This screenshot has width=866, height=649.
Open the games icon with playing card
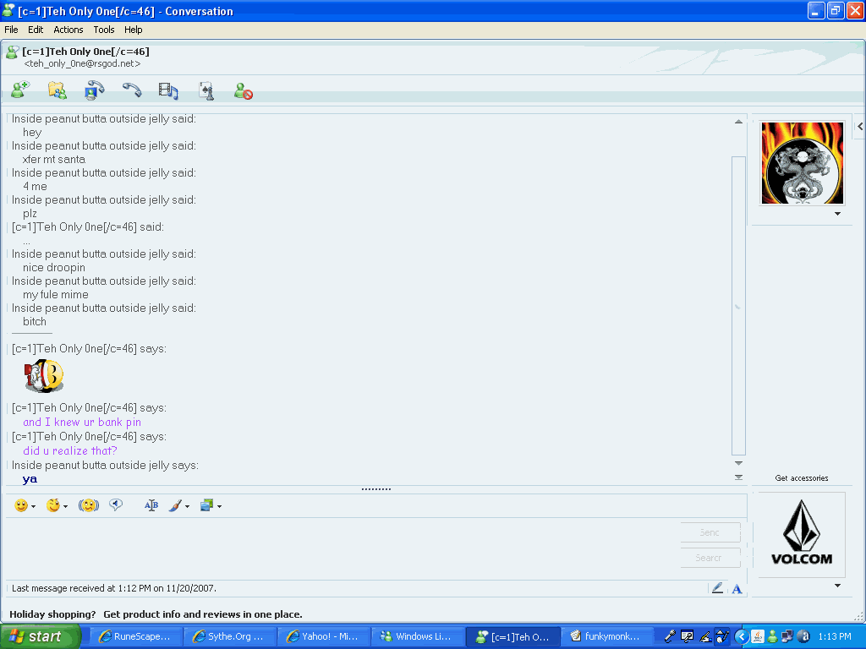tap(206, 90)
